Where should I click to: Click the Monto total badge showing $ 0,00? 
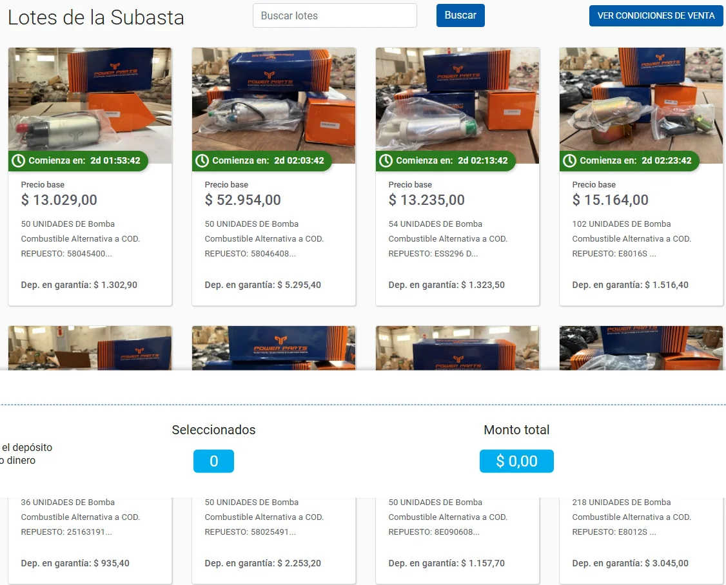516,461
